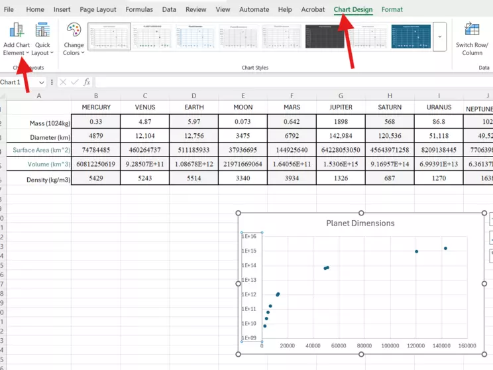Click Switch Row/Column

(472, 39)
